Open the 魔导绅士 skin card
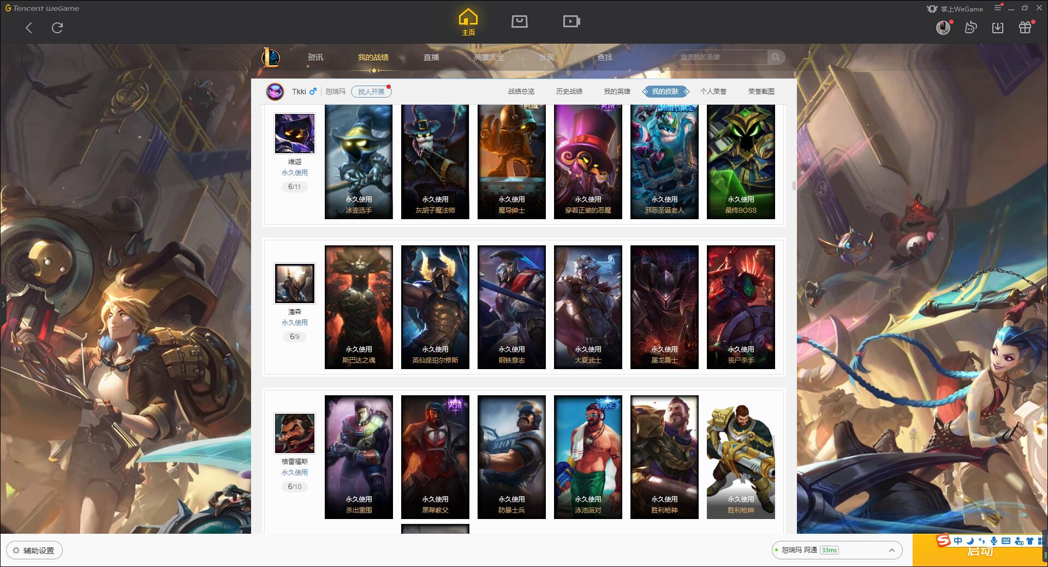Screen dimensions: 1048x567 coord(511,162)
